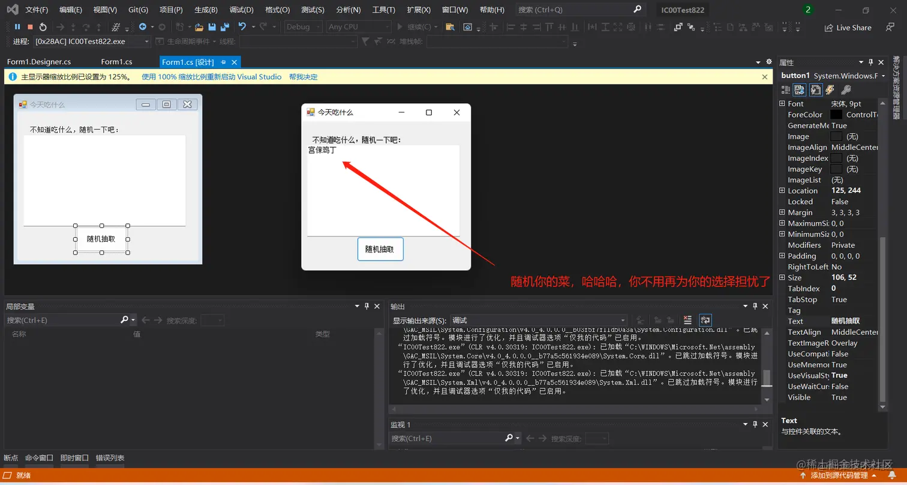The height and width of the screenshot is (485, 907).
Task: Expand the Padding property
Action: click(782, 256)
